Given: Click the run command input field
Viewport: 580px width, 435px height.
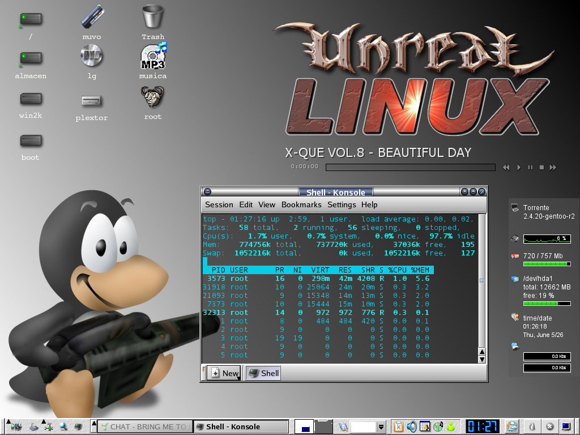Looking at the screenshot, I should (363, 427).
